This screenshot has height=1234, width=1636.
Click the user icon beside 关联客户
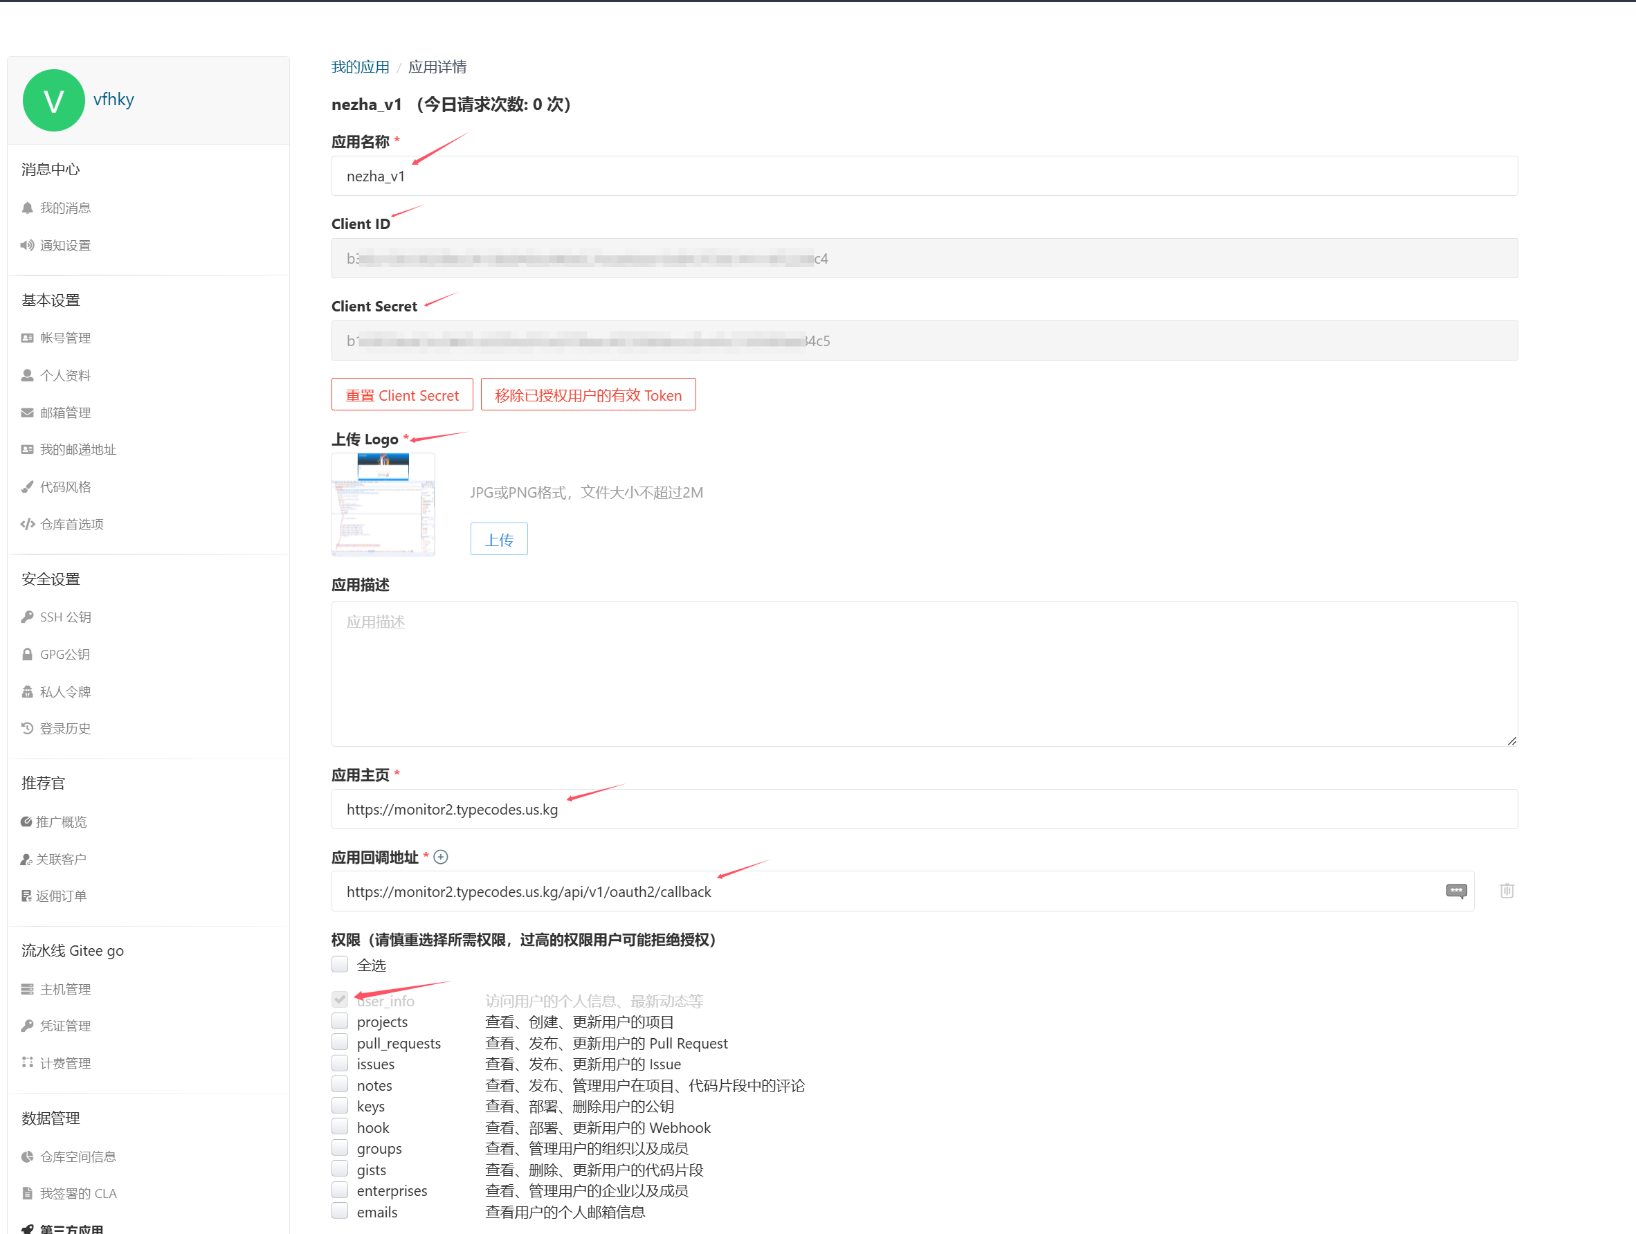coord(26,860)
